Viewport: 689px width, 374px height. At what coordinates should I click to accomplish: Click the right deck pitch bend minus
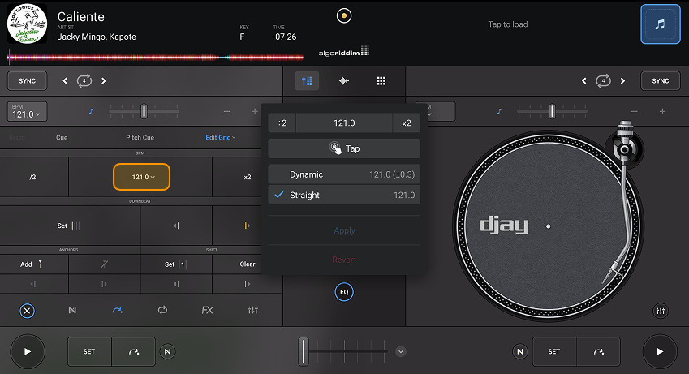coord(635,112)
